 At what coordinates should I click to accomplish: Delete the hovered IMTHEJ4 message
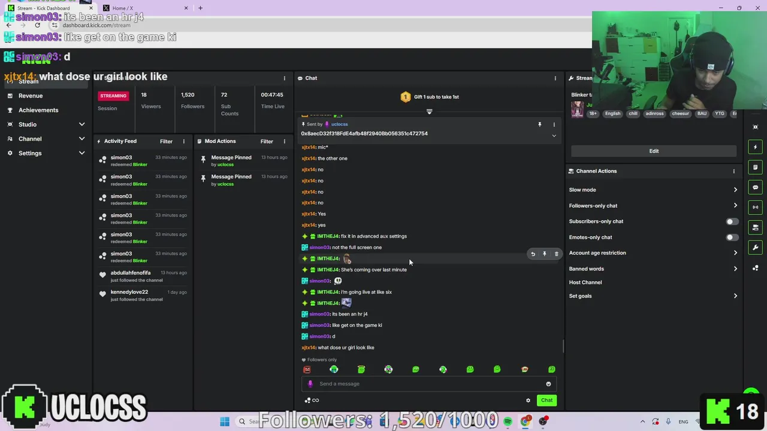(556, 254)
